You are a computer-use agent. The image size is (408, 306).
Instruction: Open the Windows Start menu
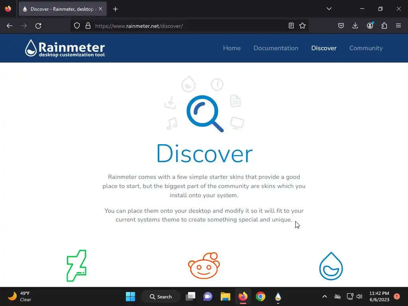(130, 296)
